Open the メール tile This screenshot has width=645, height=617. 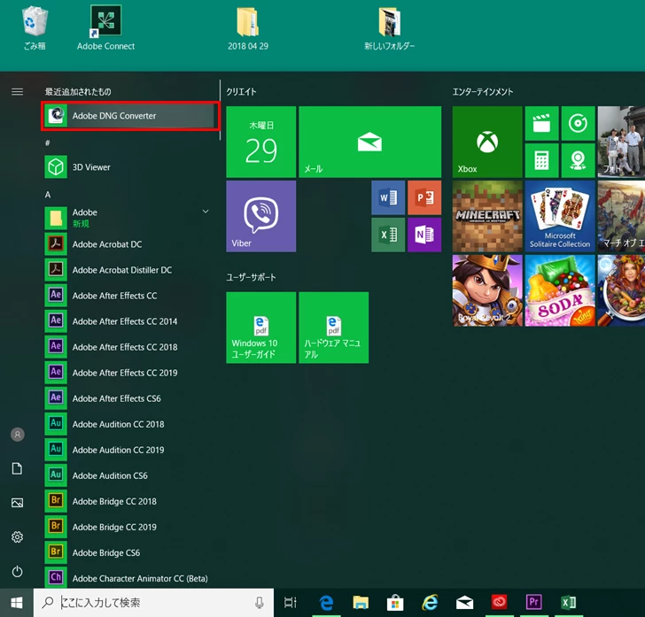tap(369, 142)
